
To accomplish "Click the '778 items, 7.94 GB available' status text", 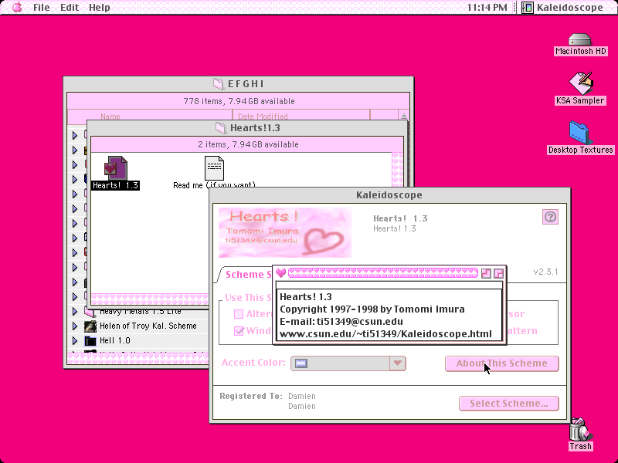I will [239, 101].
